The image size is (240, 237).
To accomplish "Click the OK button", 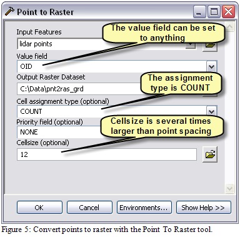I will (x=39, y=208).
